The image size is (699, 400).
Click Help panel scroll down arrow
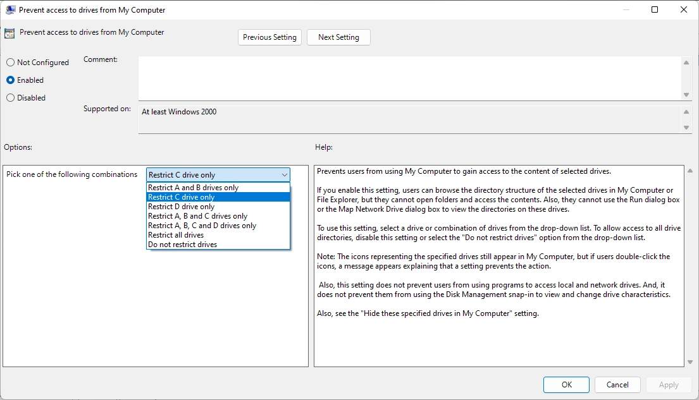[x=690, y=362]
